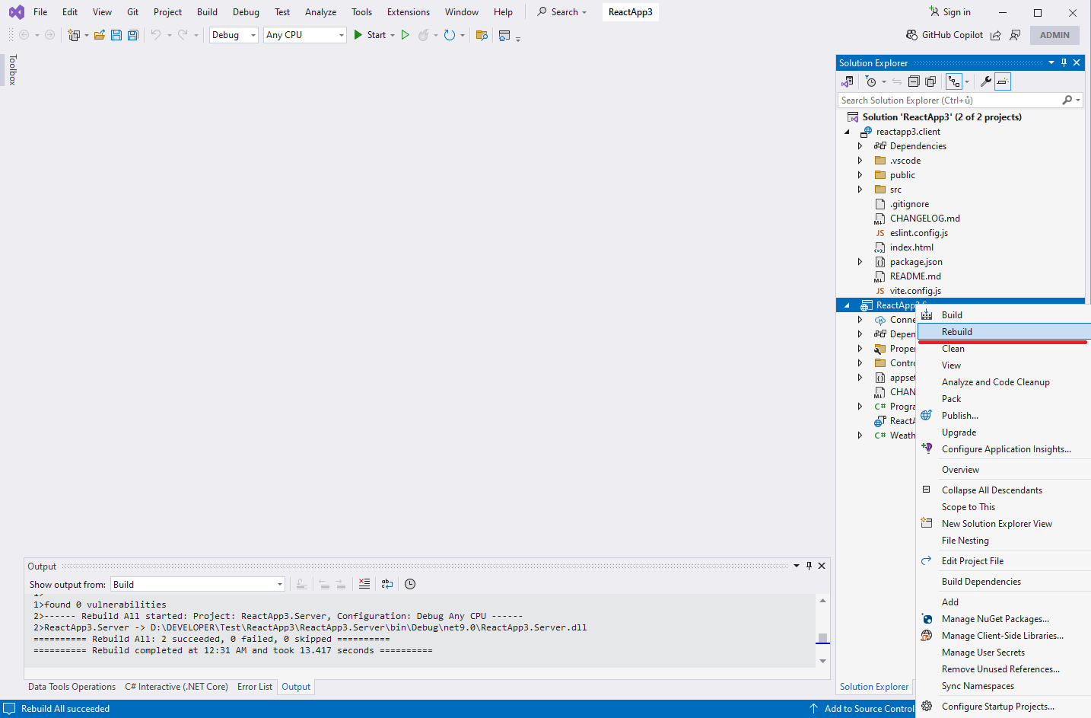The image size is (1091, 718).
Task: Click Clear All icon in Output panel
Action: (364, 584)
